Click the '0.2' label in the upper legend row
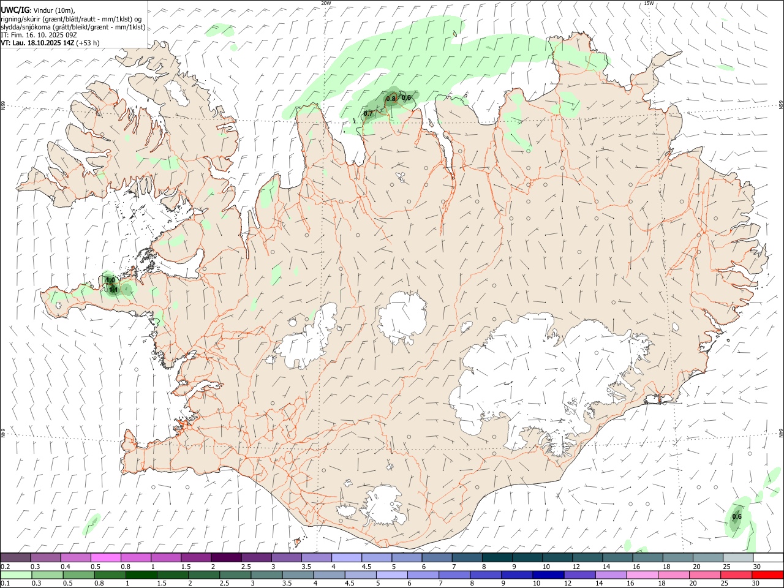 (5, 567)
